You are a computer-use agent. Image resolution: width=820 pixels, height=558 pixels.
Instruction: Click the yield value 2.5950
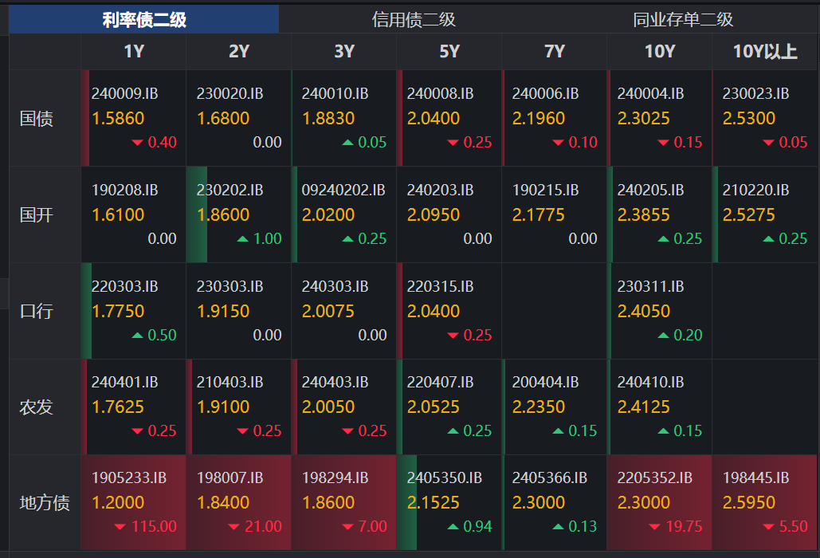pyautogui.click(x=748, y=503)
